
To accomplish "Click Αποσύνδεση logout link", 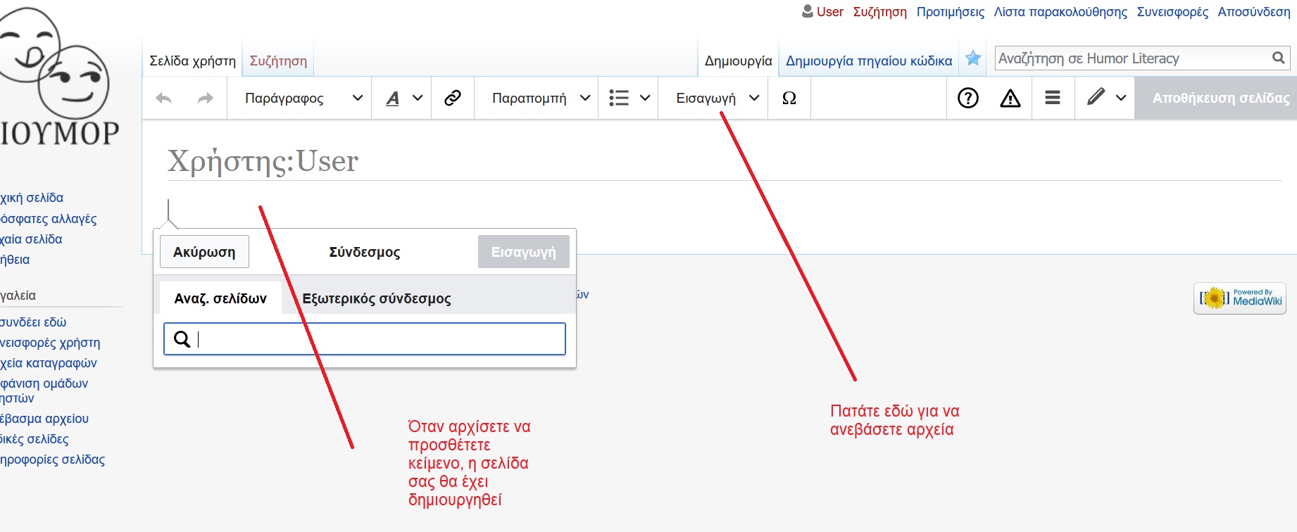I will (1254, 12).
